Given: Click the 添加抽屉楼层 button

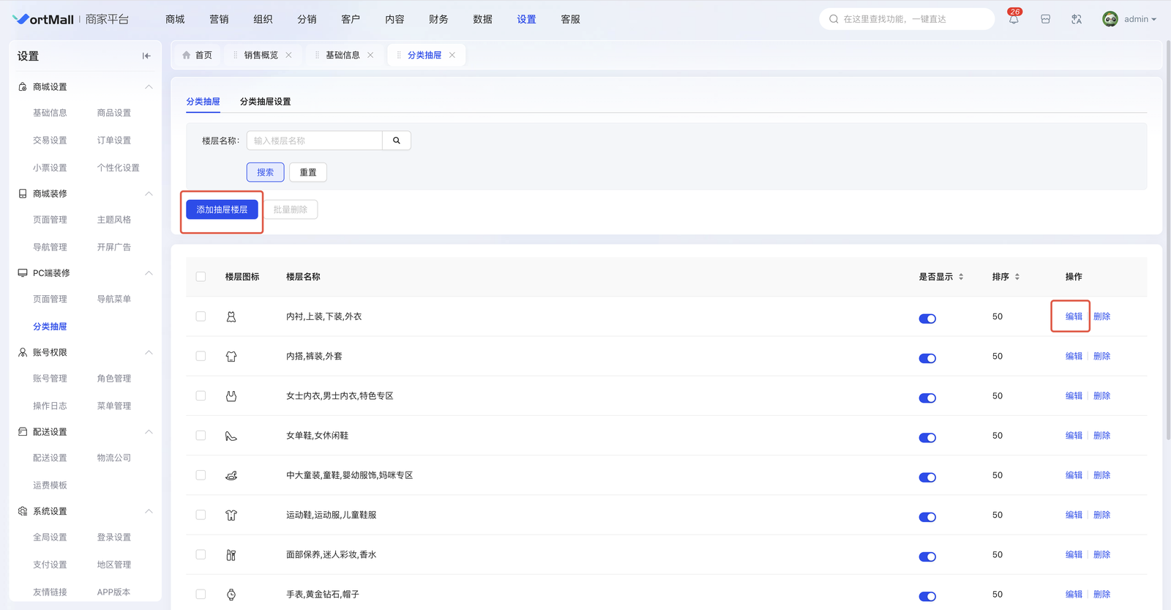Looking at the screenshot, I should (x=222, y=209).
